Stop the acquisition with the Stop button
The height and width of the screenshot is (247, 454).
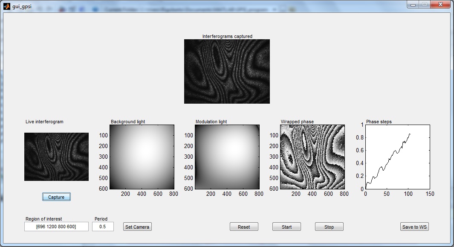[x=329, y=227]
